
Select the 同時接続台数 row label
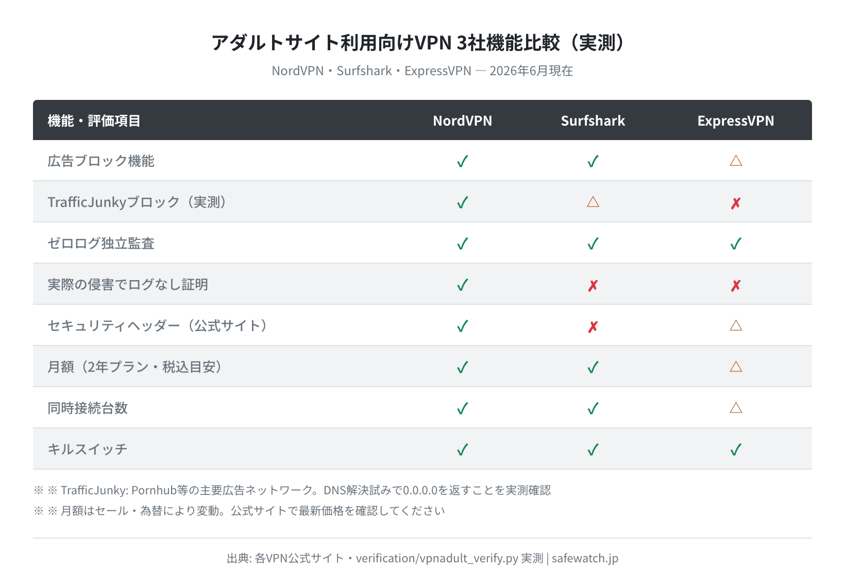click(x=88, y=408)
